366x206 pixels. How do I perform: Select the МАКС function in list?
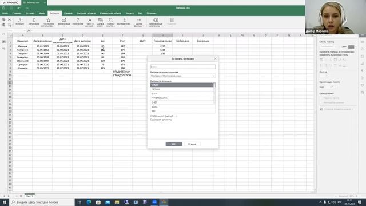182,107
